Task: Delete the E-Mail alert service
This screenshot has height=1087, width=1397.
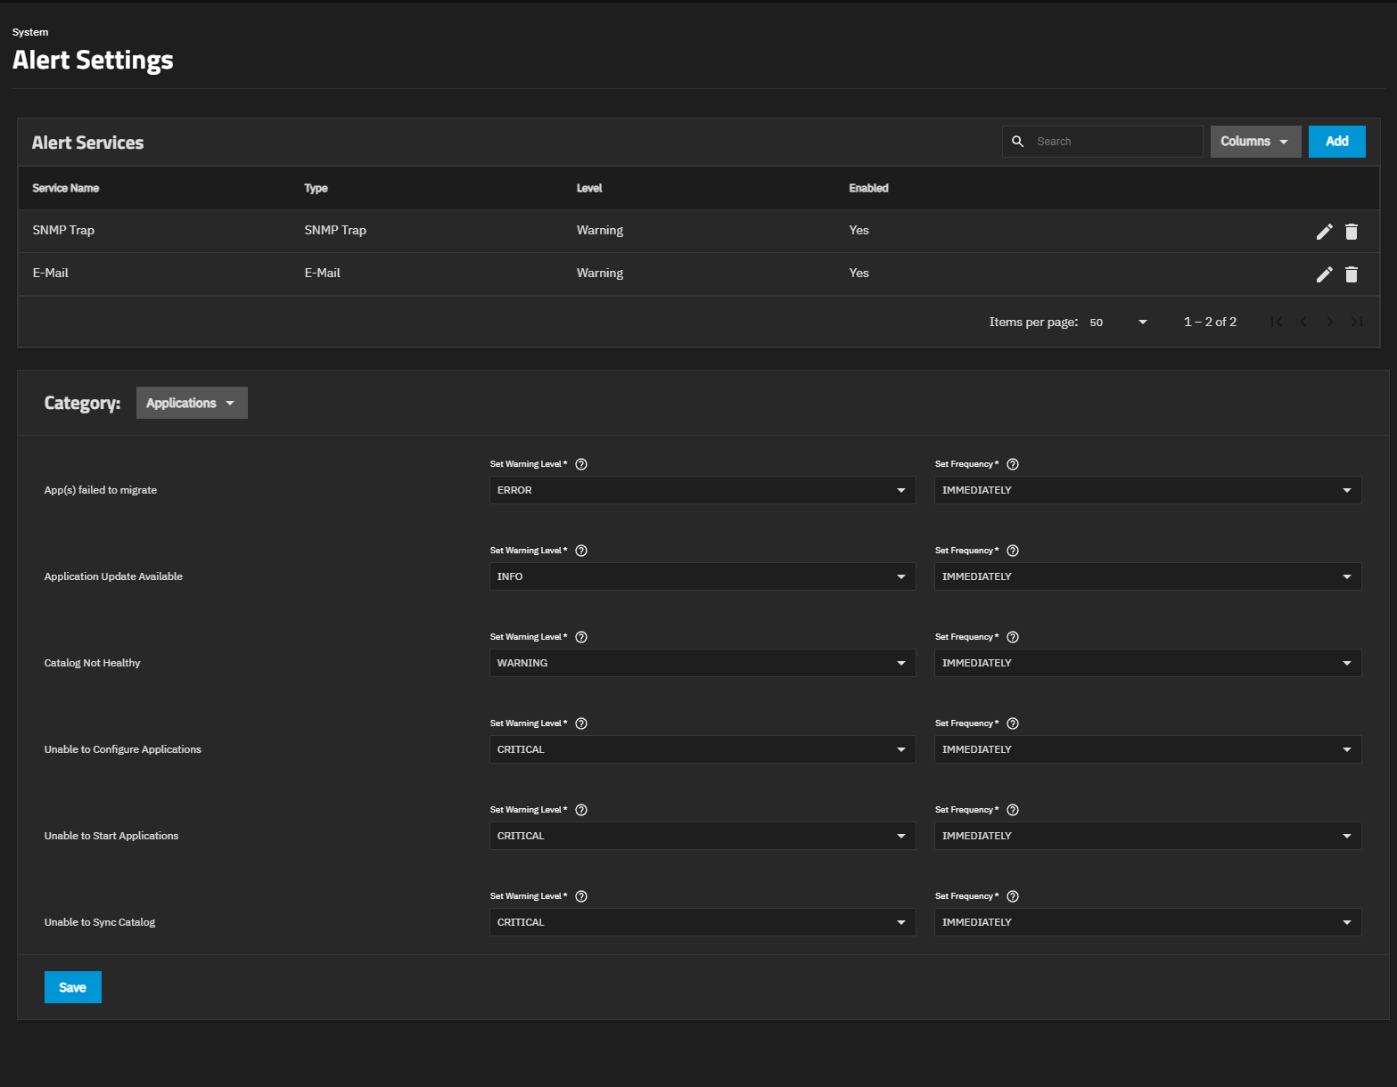Action: (1352, 274)
